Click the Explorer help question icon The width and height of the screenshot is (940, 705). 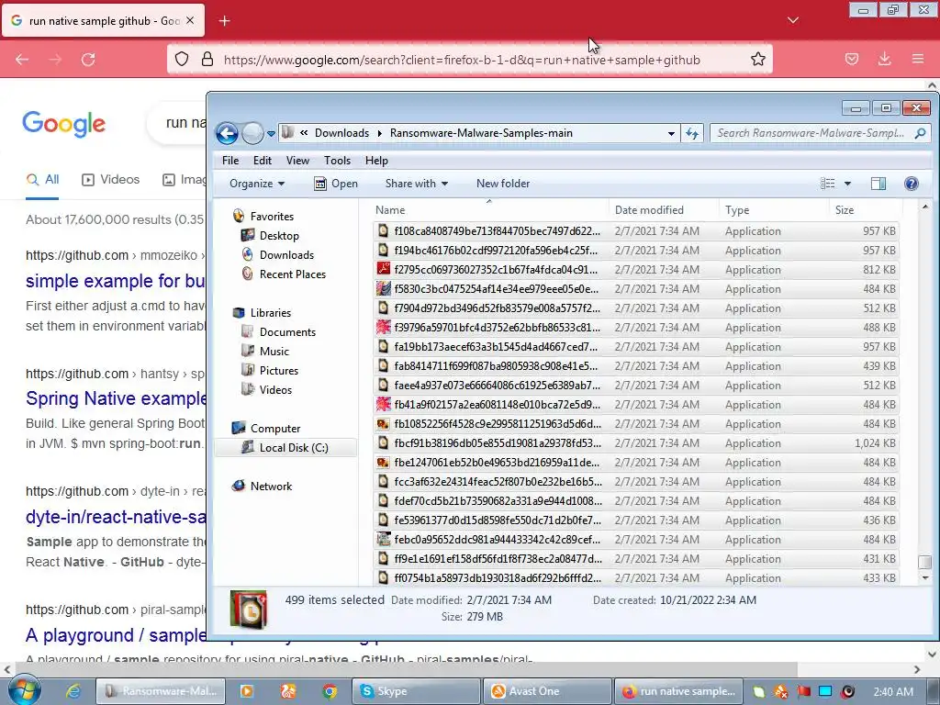[912, 184]
